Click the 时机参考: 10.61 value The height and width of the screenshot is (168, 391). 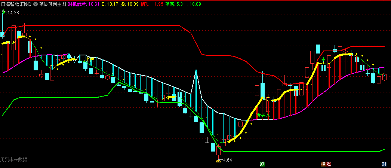[83, 4]
